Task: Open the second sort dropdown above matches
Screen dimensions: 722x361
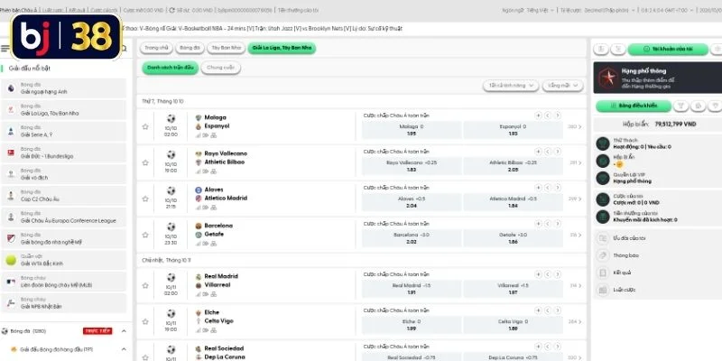Action: 562,86
